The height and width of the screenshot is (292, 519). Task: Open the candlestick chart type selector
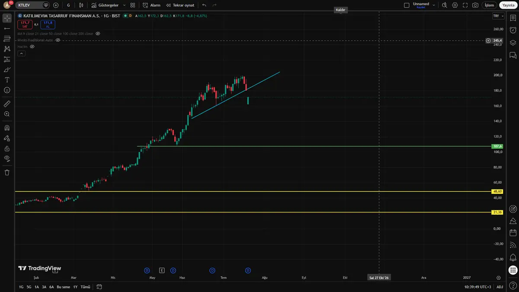coord(81,5)
